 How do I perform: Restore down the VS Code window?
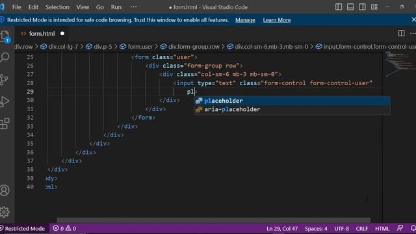402,7
